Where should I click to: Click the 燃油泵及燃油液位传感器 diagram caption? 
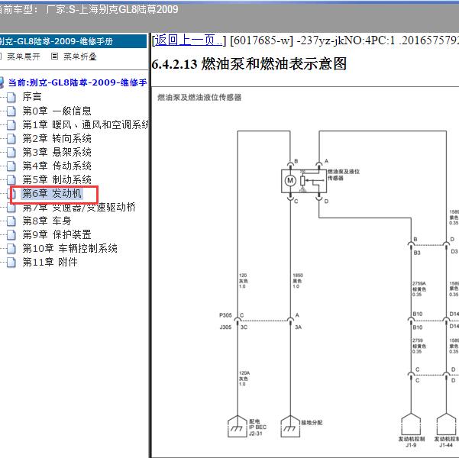[x=199, y=98]
